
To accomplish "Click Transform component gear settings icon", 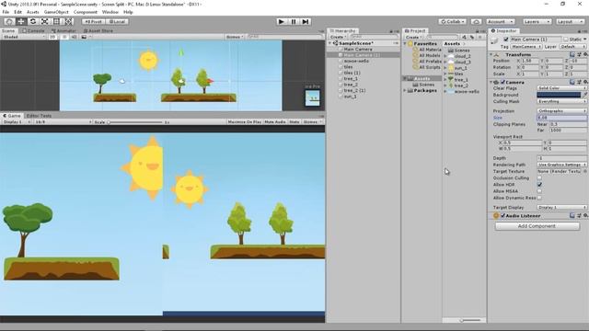I will 585,55.
